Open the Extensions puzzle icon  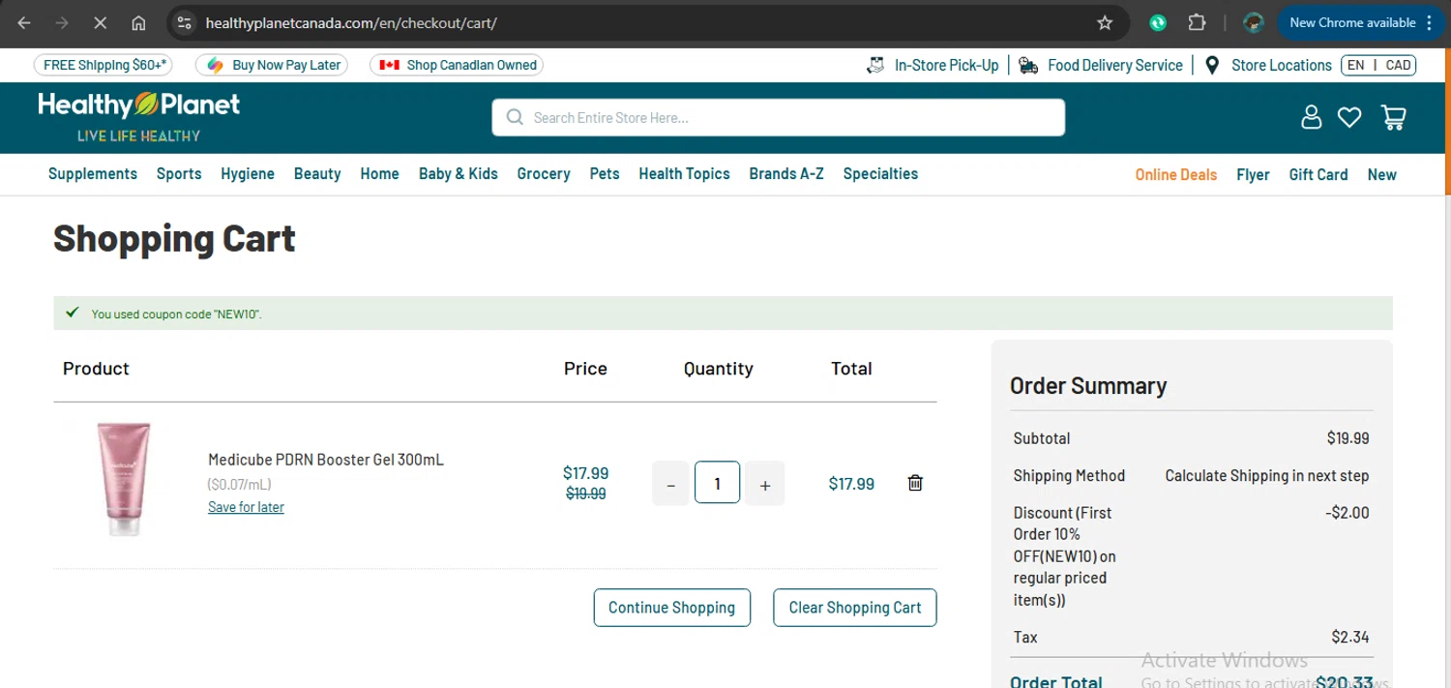(x=1197, y=22)
